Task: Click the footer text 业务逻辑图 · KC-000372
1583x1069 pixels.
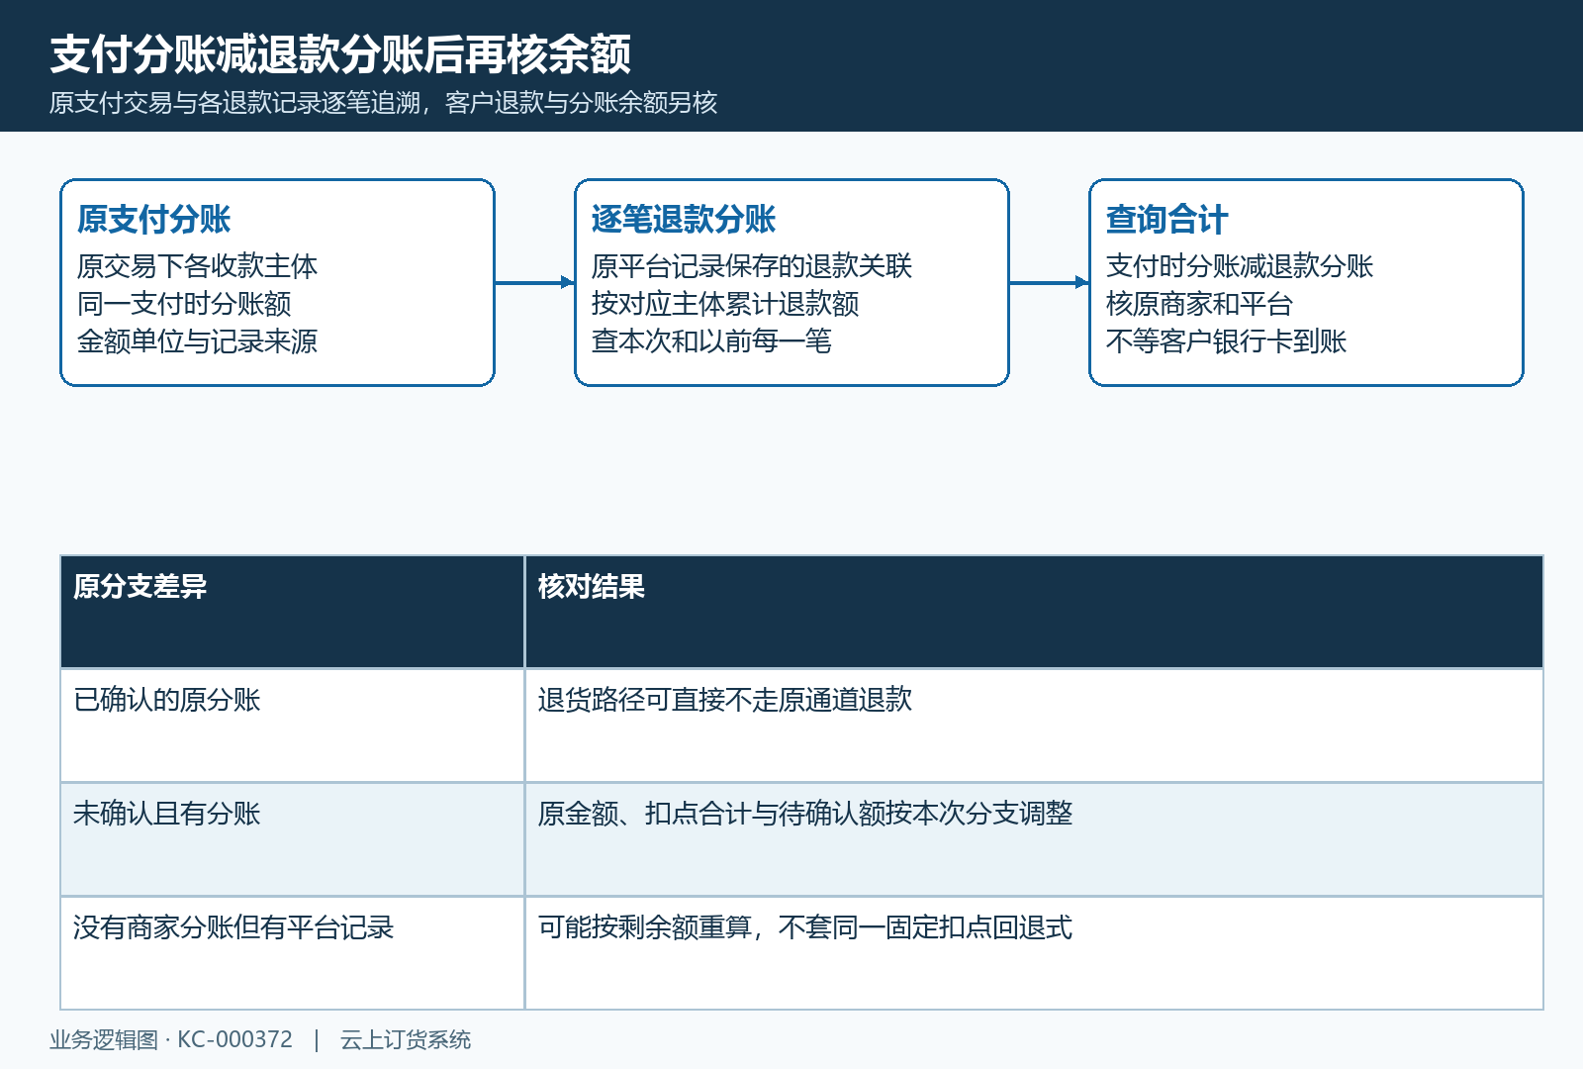Action: click(171, 1039)
